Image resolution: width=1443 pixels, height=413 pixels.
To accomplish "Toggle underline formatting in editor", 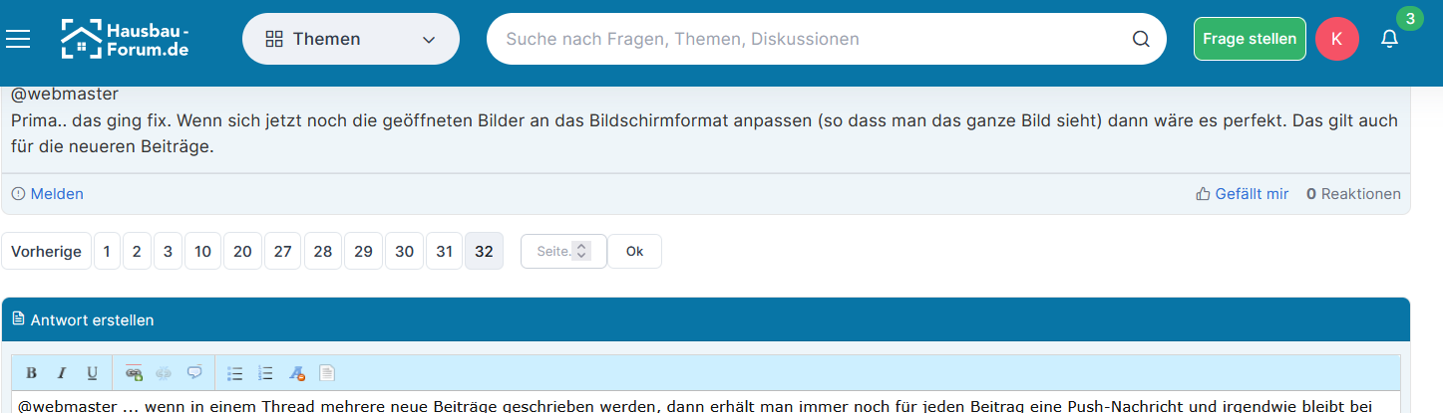I will [x=92, y=373].
